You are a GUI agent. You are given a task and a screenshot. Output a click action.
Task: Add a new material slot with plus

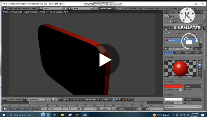click(x=201, y=39)
